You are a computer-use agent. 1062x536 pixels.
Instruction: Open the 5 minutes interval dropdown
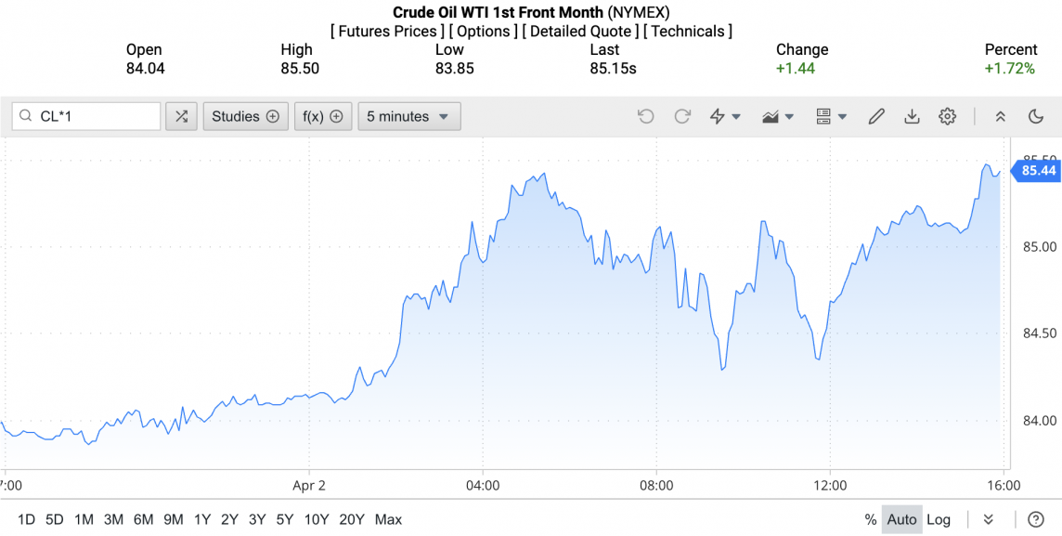click(x=408, y=116)
